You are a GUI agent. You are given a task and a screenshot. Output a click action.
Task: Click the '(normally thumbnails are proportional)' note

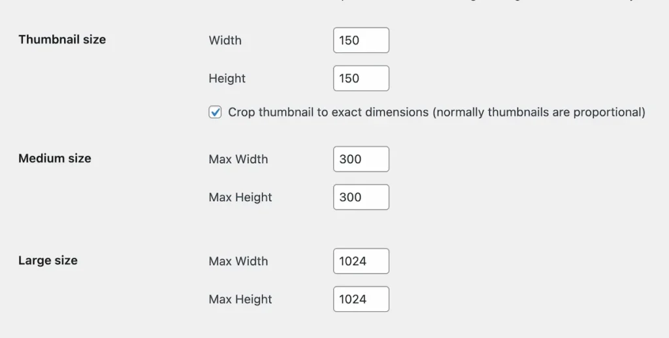538,112
